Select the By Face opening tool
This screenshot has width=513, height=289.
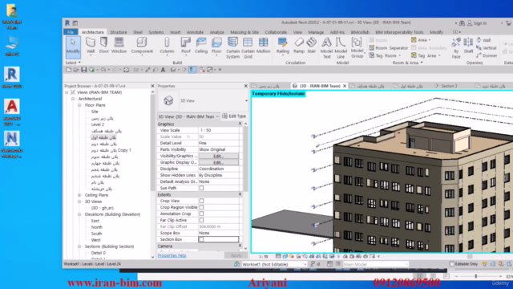pos(456,48)
